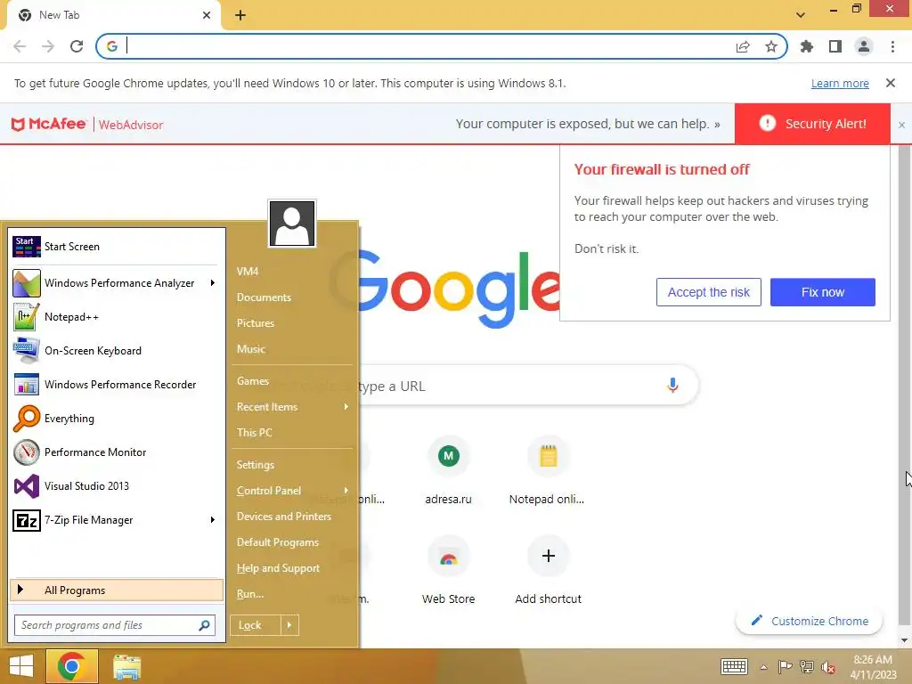Open the VM4 user folder
912x684 pixels.
[x=248, y=272]
